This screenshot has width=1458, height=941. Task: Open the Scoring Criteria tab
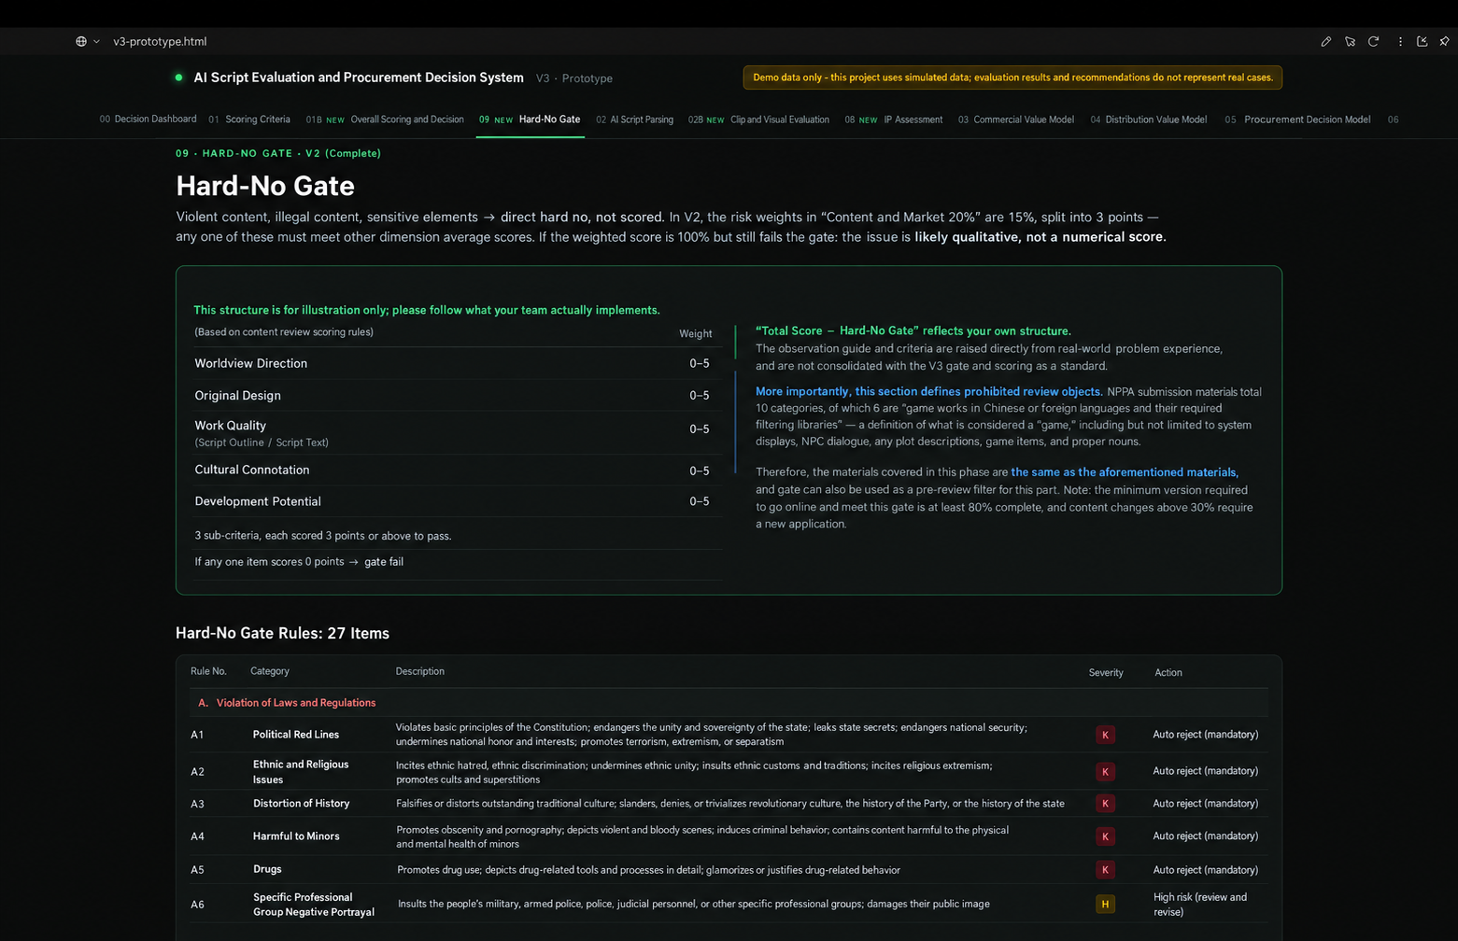[249, 119]
